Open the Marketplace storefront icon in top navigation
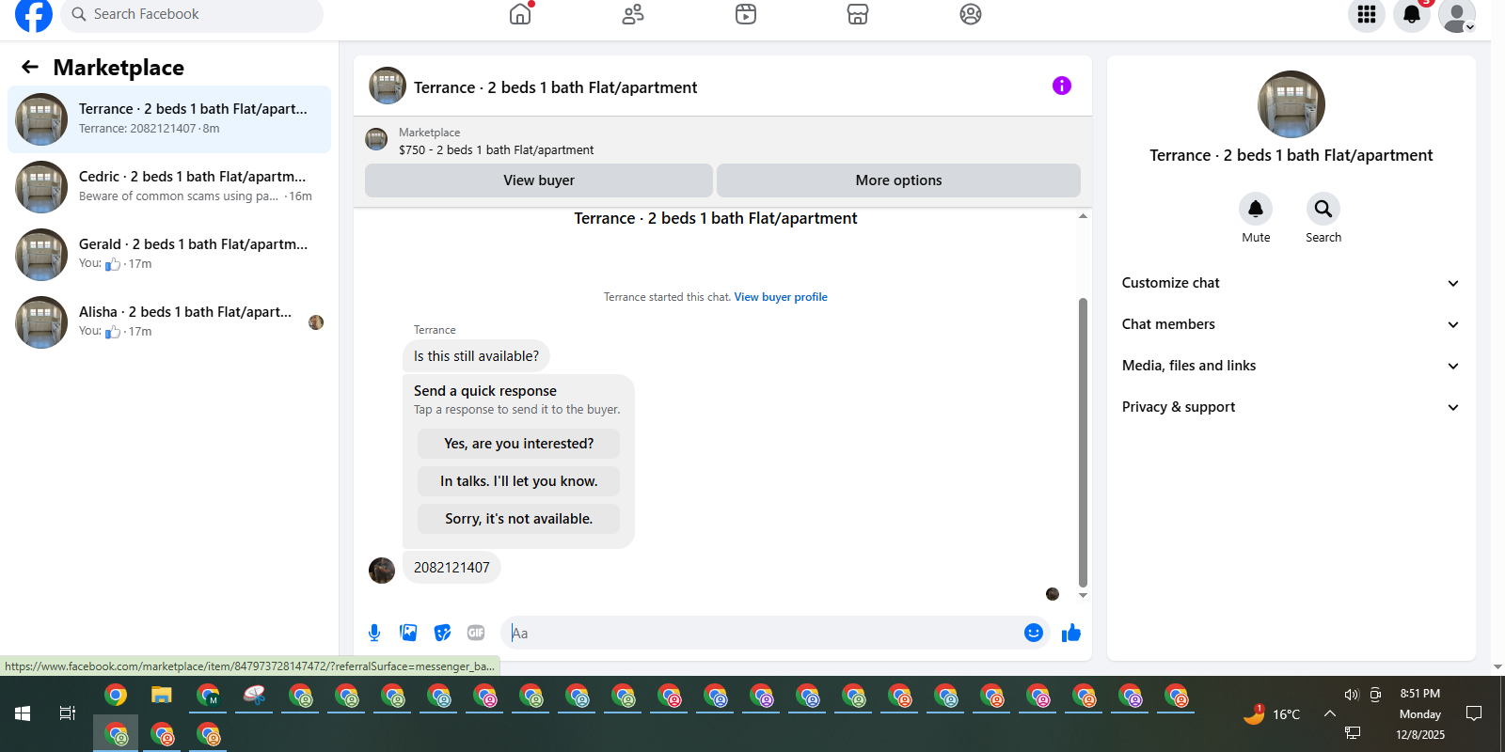This screenshot has width=1505, height=752. [x=858, y=14]
